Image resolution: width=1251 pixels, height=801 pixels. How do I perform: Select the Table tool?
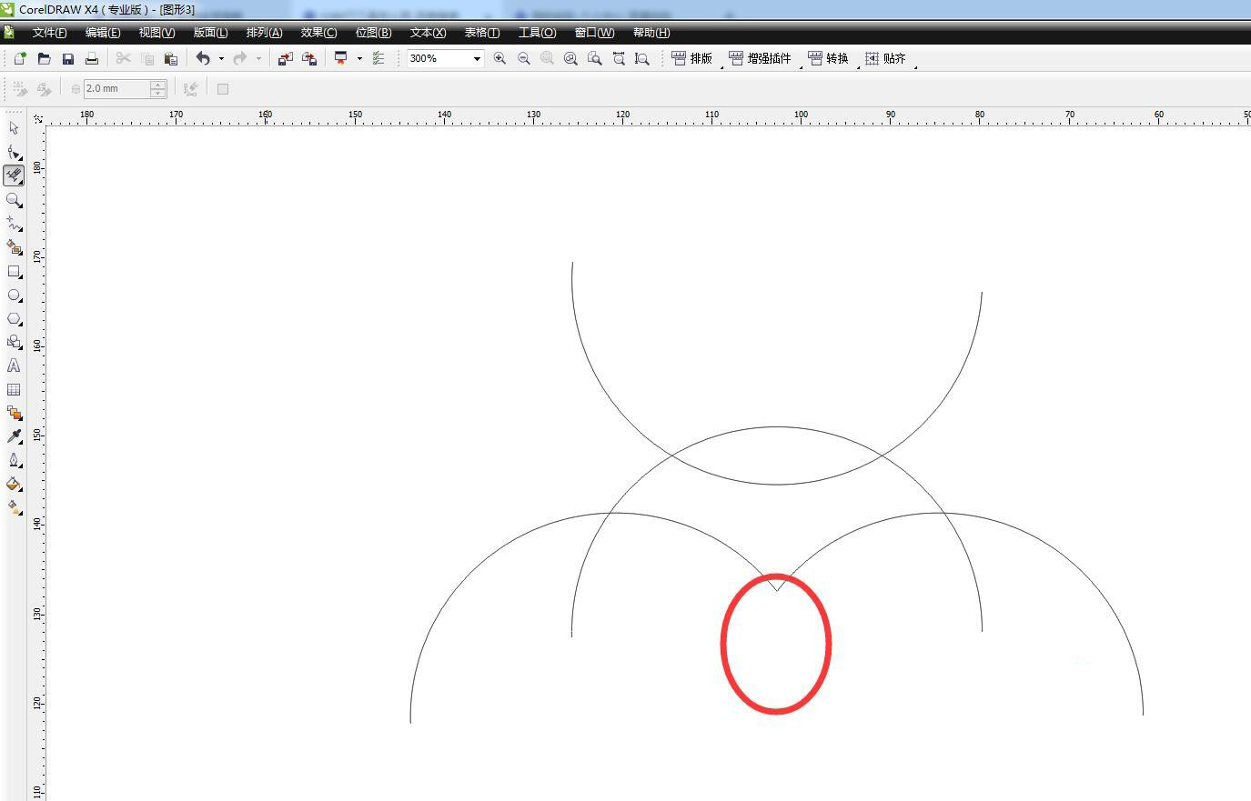click(x=14, y=389)
